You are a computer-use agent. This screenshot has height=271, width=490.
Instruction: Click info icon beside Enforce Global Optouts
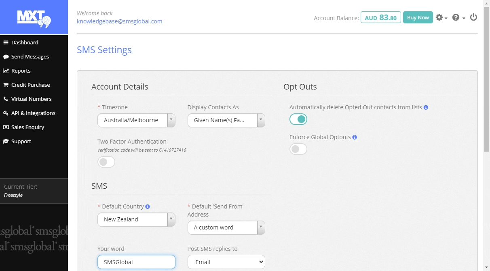[355, 138]
